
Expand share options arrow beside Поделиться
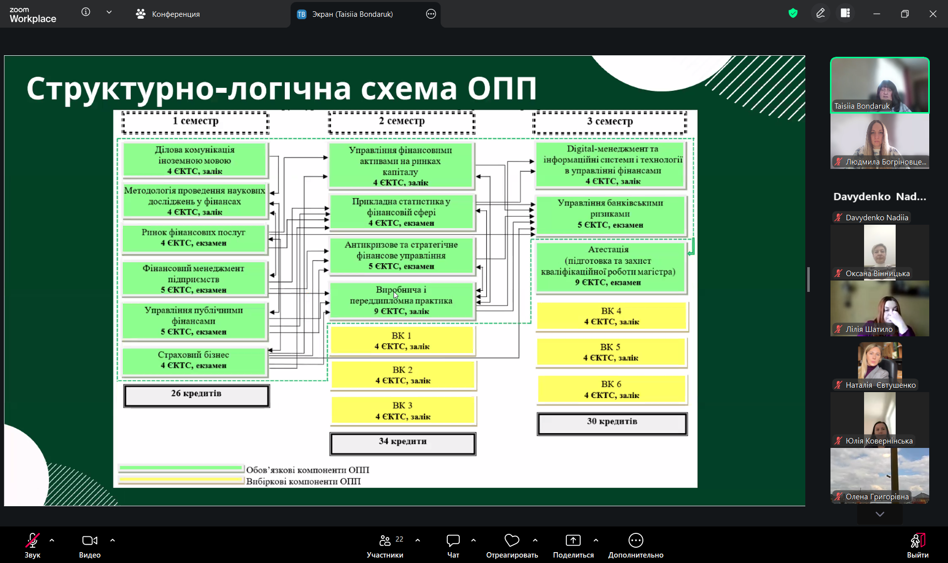point(596,540)
